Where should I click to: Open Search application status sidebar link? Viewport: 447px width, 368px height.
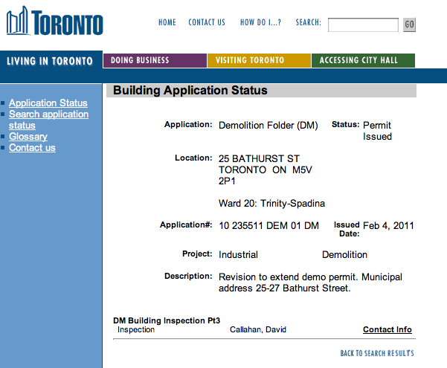[48, 120]
